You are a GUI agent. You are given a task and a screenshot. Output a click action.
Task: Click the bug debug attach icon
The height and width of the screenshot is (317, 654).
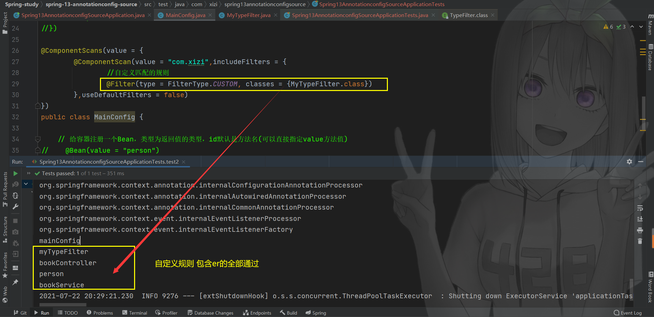click(15, 243)
